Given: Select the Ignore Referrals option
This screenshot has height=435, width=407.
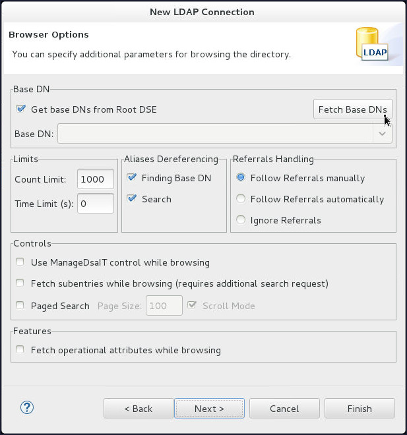Looking at the screenshot, I should pos(241,220).
